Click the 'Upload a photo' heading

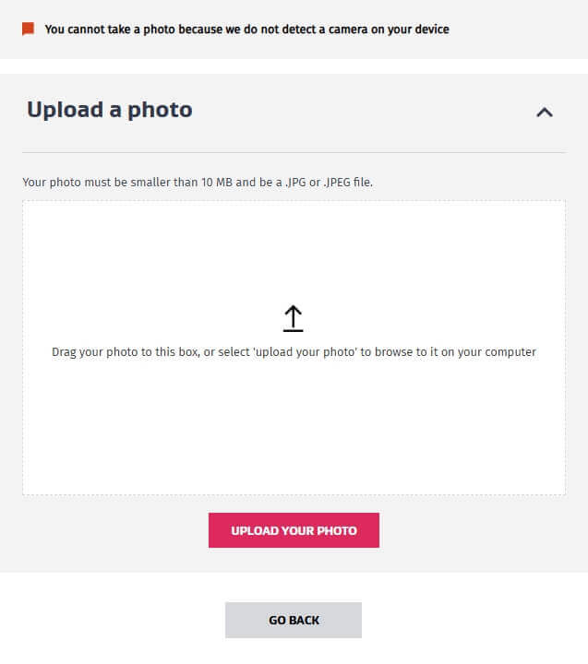(x=109, y=110)
